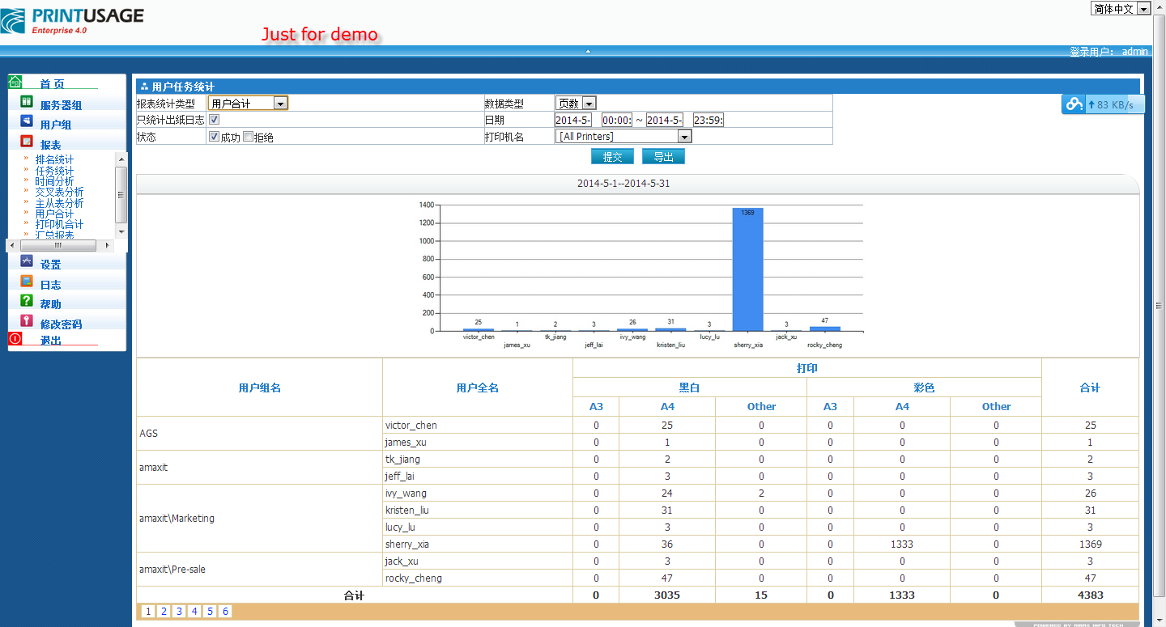Toggle the 成功 status checkbox
Screen dimensions: 1166x627
(x=214, y=137)
